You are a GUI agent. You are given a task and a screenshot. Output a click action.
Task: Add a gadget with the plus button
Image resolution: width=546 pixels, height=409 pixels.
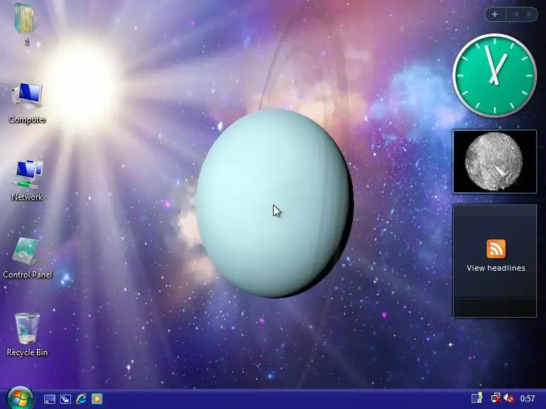tap(495, 14)
